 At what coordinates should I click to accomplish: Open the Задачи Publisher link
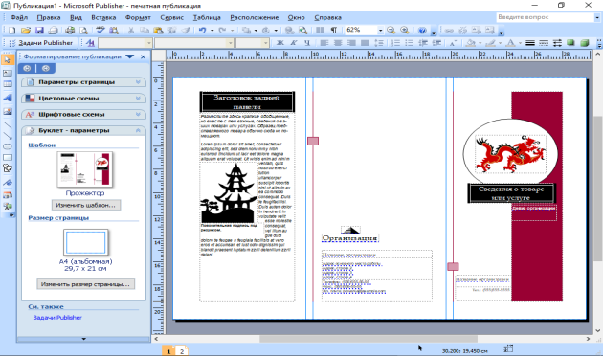(x=57, y=318)
